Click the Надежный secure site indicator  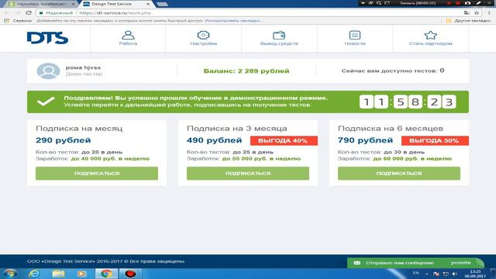point(56,13)
